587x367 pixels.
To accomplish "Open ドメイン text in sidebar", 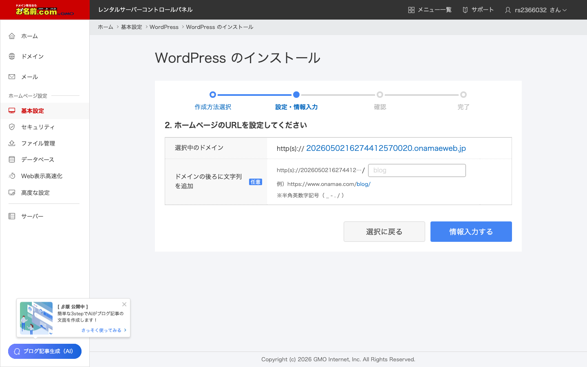I will click(x=33, y=56).
